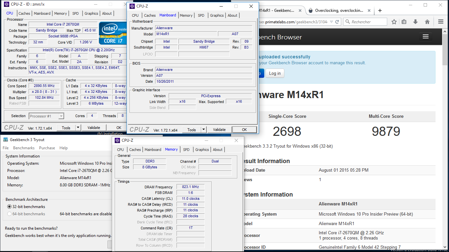The height and width of the screenshot is (252, 449).
Task: Click the app icon of CPU-Z Mainboard window
Action: (x=132, y=6)
